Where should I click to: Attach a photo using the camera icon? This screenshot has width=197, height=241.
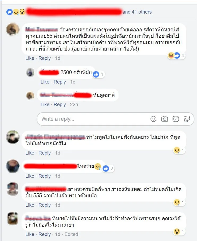point(164,119)
